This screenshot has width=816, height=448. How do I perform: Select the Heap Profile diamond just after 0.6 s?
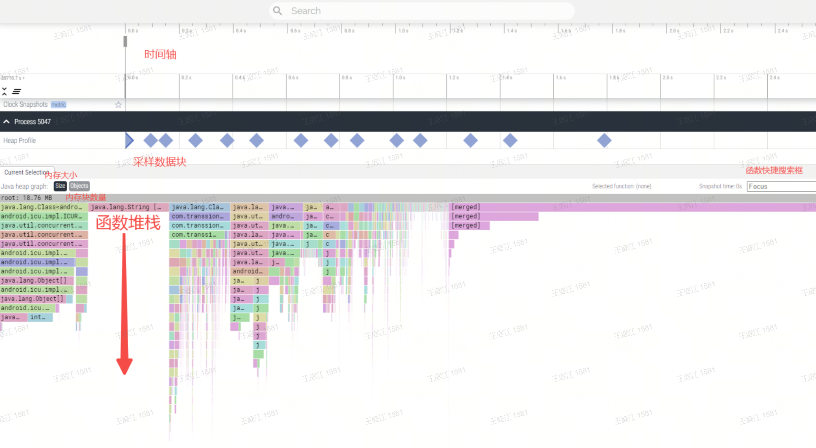tap(301, 141)
